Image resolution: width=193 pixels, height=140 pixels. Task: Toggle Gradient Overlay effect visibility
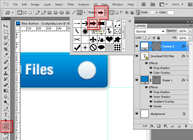(x=151, y=101)
